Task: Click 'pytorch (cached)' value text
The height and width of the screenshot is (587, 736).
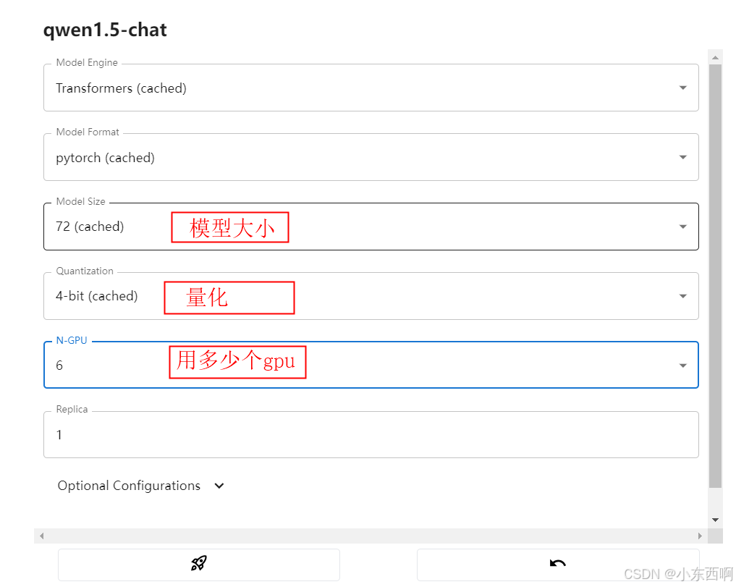Action: pyautogui.click(x=105, y=158)
